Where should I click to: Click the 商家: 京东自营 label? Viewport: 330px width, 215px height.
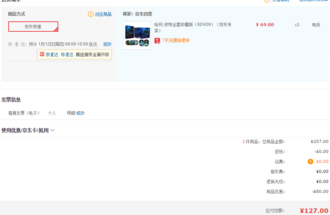138,14
